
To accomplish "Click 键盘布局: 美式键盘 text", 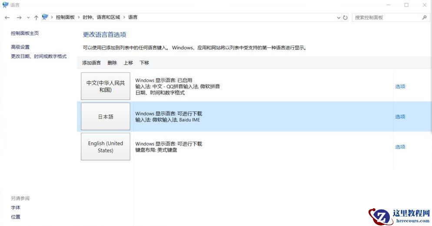I will pyautogui.click(x=156, y=150).
